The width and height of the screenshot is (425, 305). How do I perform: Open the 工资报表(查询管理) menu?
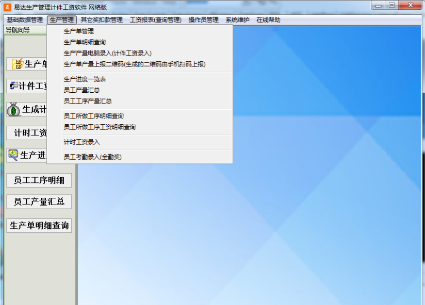pyautogui.click(x=156, y=19)
